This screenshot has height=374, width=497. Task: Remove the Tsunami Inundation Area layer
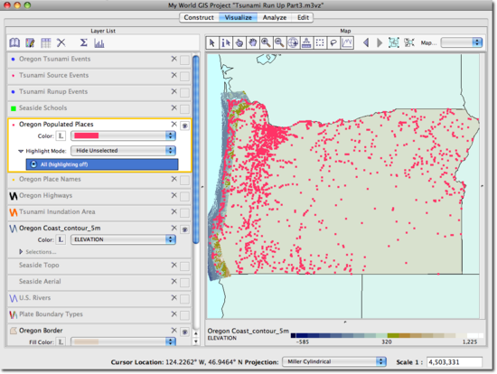point(174,211)
